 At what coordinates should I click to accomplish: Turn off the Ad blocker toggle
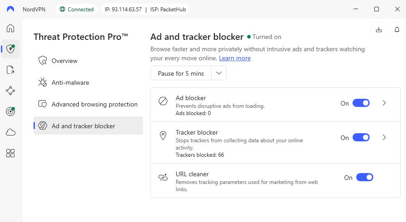pos(361,103)
